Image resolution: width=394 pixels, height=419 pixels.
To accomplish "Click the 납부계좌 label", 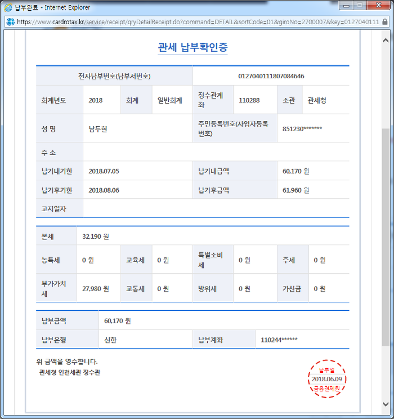I will (x=211, y=340).
